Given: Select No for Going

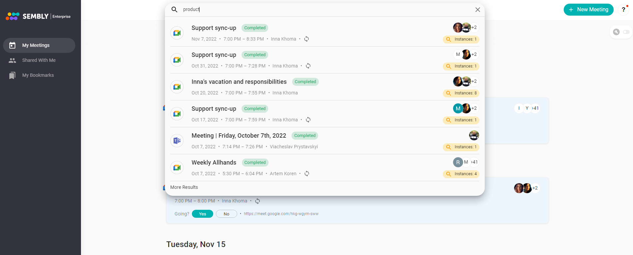Looking at the screenshot, I should pyautogui.click(x=226, y=214).
